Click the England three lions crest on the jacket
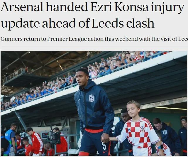This screenshot has height=157, width=188. pos(91,99)
